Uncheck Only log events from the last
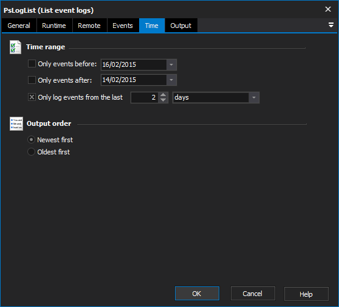The image size is (339, 307). point(32,97)
